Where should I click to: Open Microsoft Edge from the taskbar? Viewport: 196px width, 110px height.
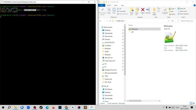coord(47,107)
